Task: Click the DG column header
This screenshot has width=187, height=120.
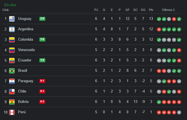Action: click(x=143, y=10)
